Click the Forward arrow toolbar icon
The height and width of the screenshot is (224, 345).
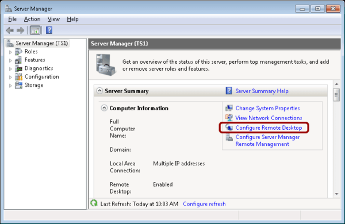point(21,30)
